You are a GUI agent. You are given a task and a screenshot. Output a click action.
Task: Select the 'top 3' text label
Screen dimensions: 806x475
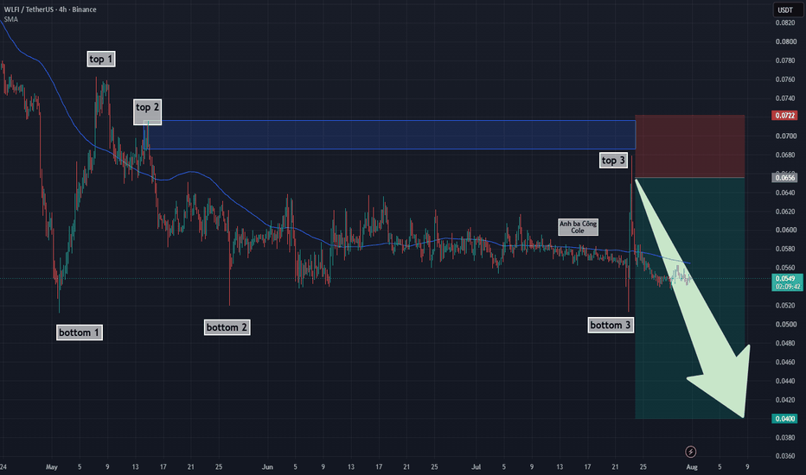pyautogui.click(x=613, y=161)
